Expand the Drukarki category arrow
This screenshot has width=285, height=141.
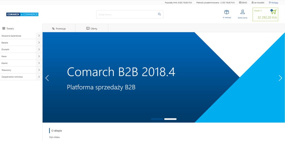pyautogui.click(x=39, y=49)
